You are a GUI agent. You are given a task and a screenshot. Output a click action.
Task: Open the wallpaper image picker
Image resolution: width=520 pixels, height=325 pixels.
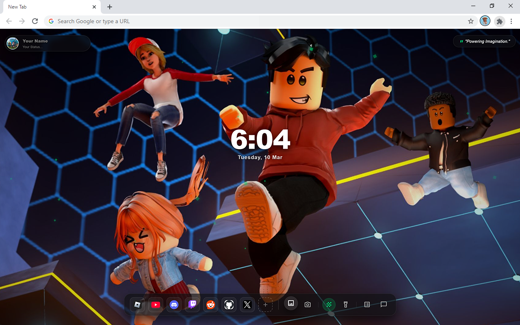[291, 303]
